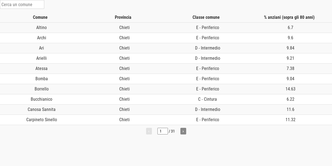This screenshot has width=332, height=166.
Task: Click the 14.63 percentage value
Action: (290, 89)
